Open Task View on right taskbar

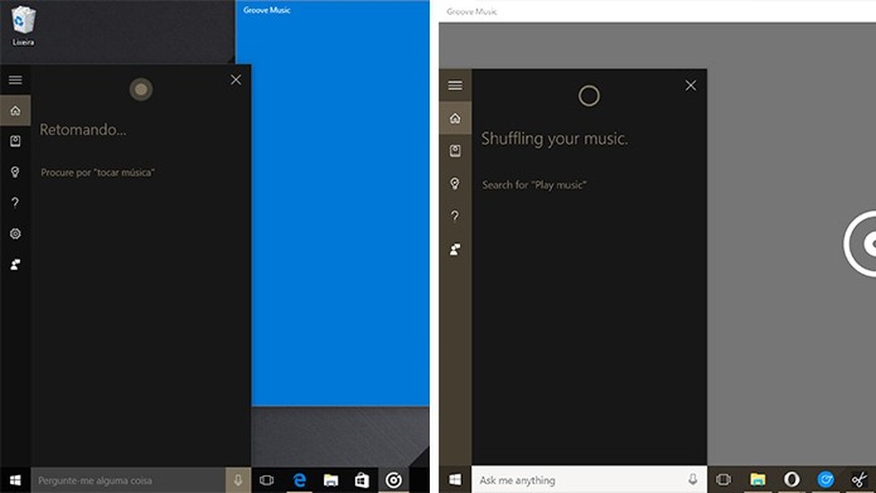tap(724, 479)
